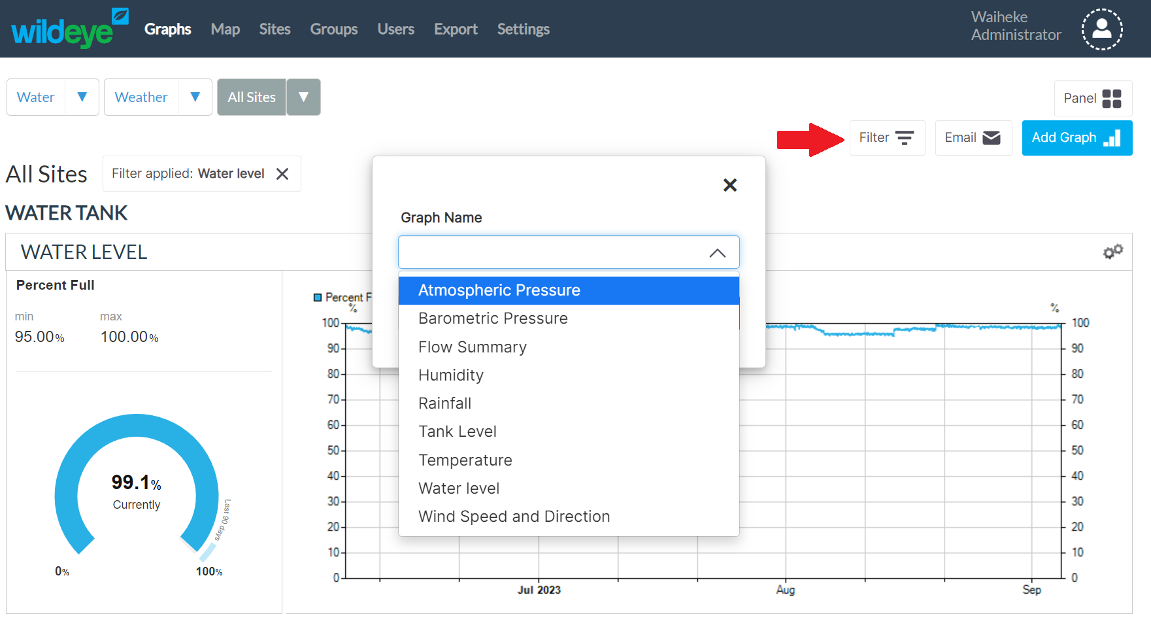Choose Rainfall in the dropdown list
This screenshot has height=631, width=1151.
coord(444,403)
